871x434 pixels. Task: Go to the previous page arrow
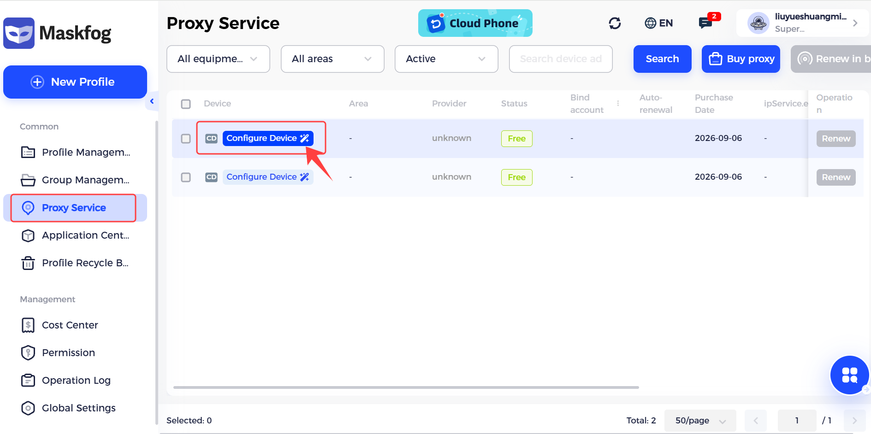[x=756, y=421]
